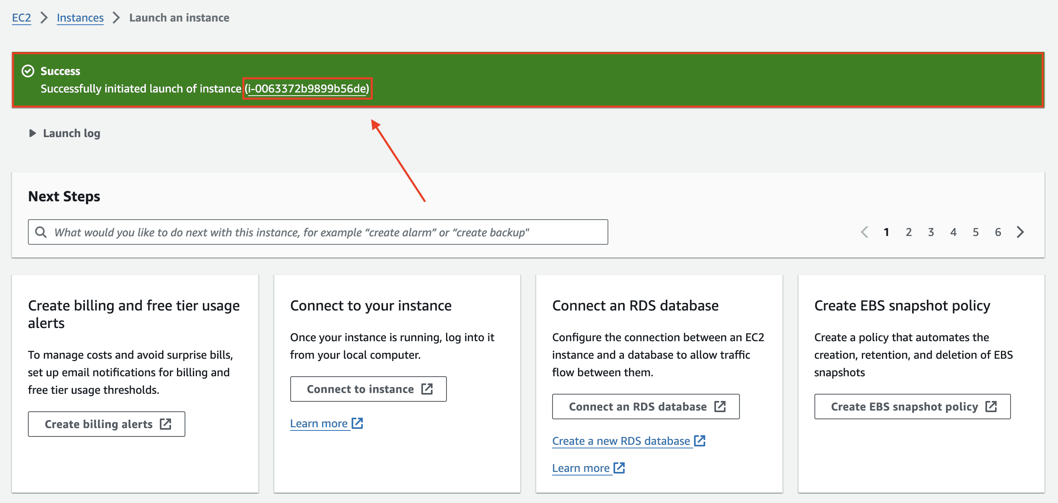
Task: Click the Next Steps search input field
Action: point(316,232)
